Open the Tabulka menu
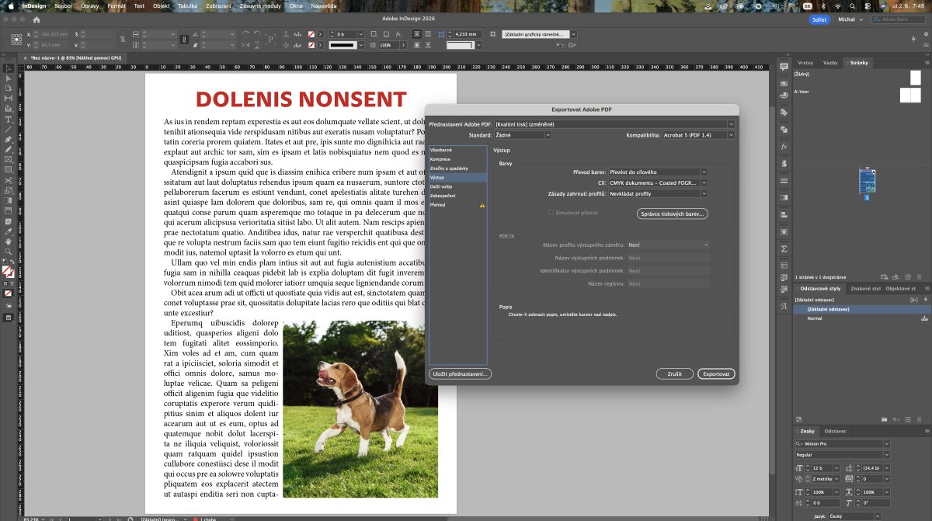This screenshot has height=521, width=932. [x=187, y=5]
